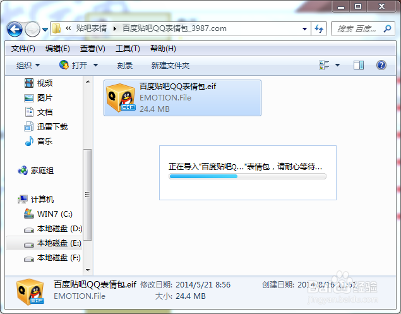Click 刻录 toolbar button
Image resolution: width=401 pixels, height=314 pixels.
point(125,66)
